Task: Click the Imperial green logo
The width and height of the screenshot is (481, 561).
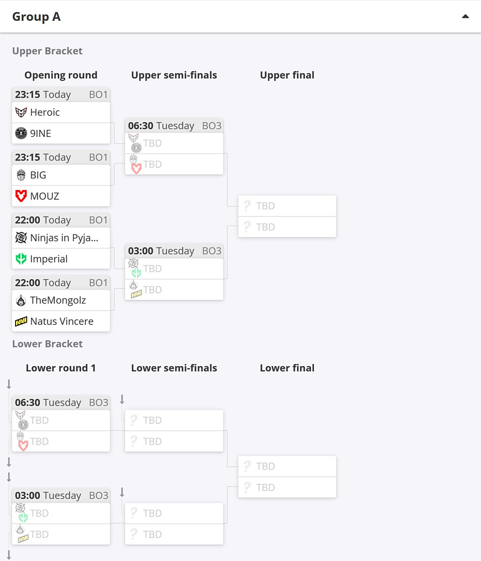Action: tap(21, 259)
